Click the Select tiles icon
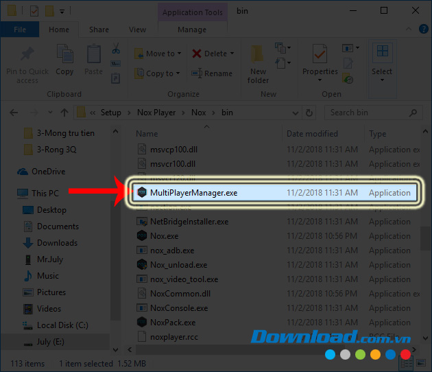The image size is (432, 372). 382,51
